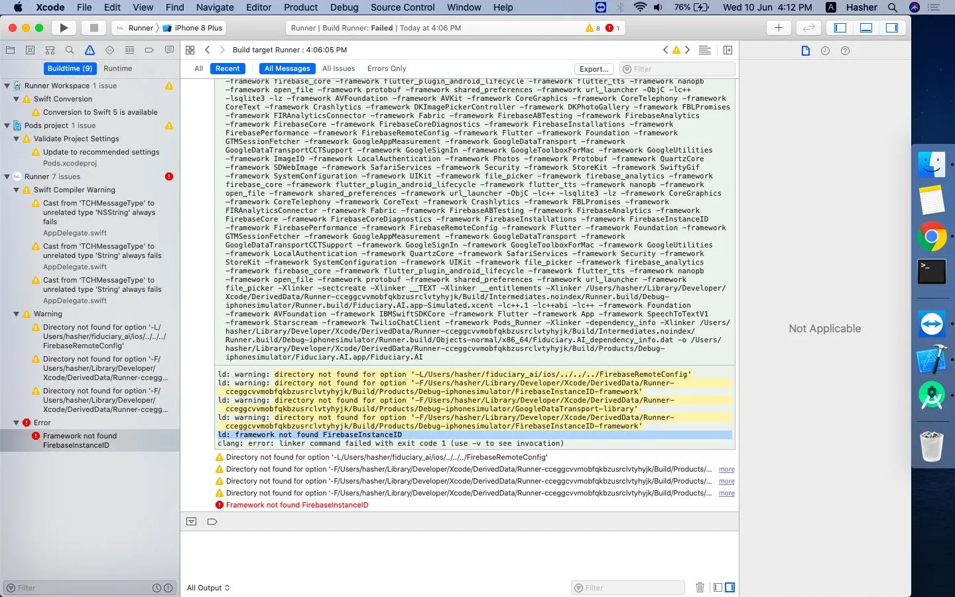Image resolution: width=955 pixels, height=597 pixels.
Task: Toggle the console pane in debug area
Action: (x=730, y=587)
